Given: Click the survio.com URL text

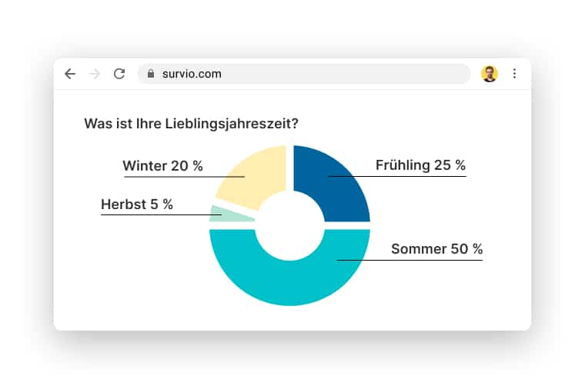Looking at the screenshot, I should pyautogui.click(x=192, y=74).
